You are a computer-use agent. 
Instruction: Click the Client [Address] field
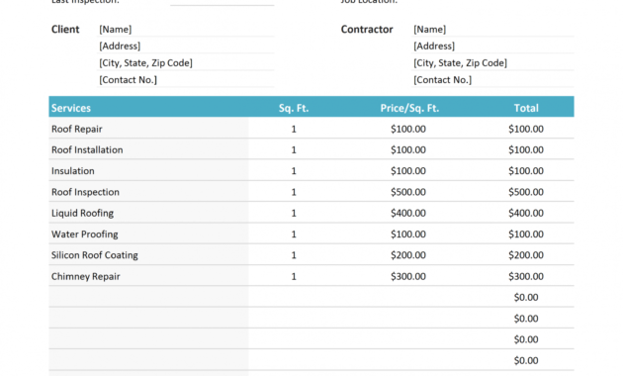click(186, 46)
